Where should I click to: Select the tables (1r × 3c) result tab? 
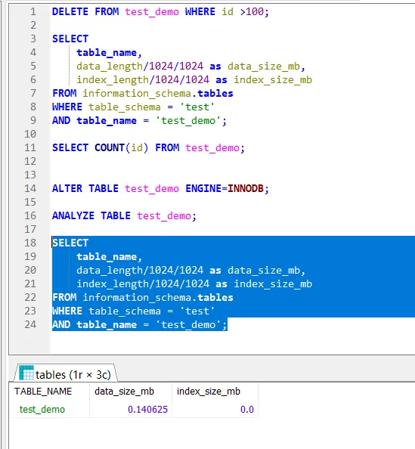[x=66, y=374]
